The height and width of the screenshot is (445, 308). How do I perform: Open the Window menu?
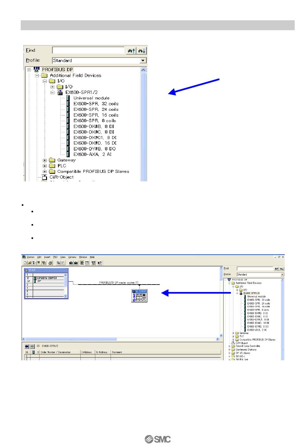(83, 257)
